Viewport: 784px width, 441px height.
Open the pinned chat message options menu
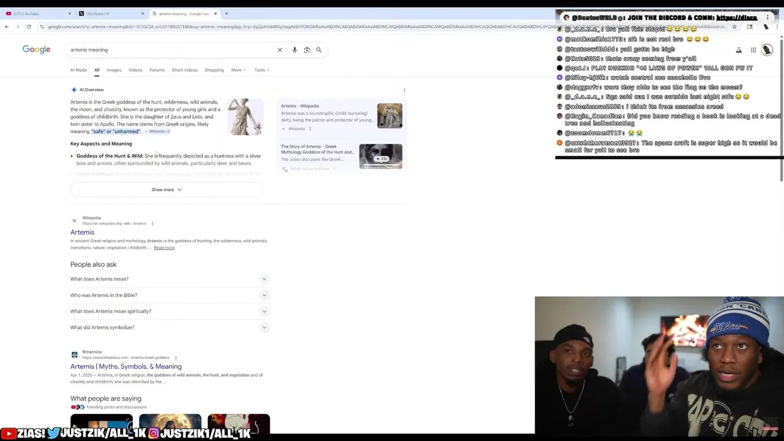[767, 18]
